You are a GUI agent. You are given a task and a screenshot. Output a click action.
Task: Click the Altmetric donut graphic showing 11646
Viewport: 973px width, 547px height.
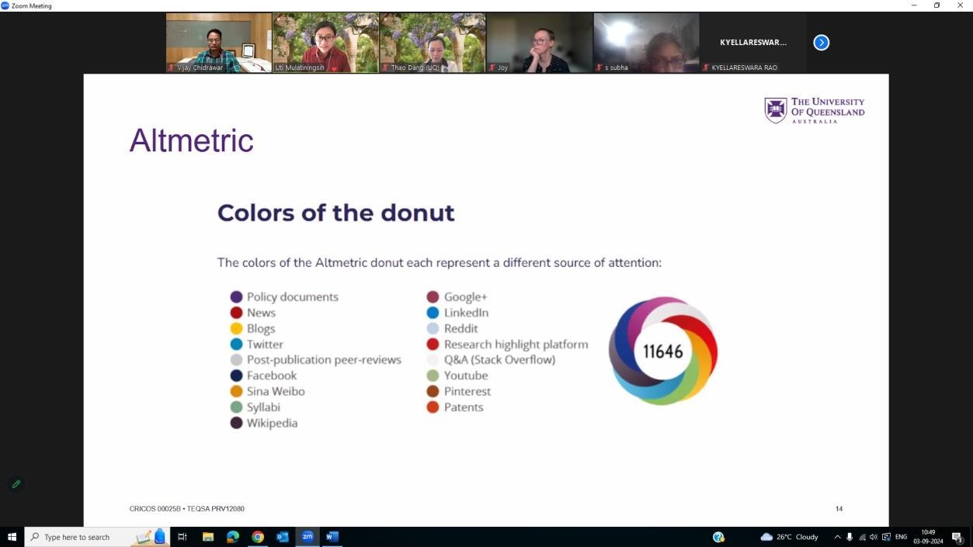(x=662, y=351)
